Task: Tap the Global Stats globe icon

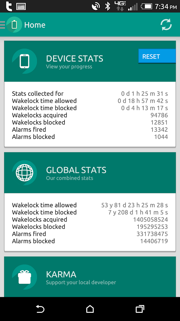Action: (x=25, y=173)
